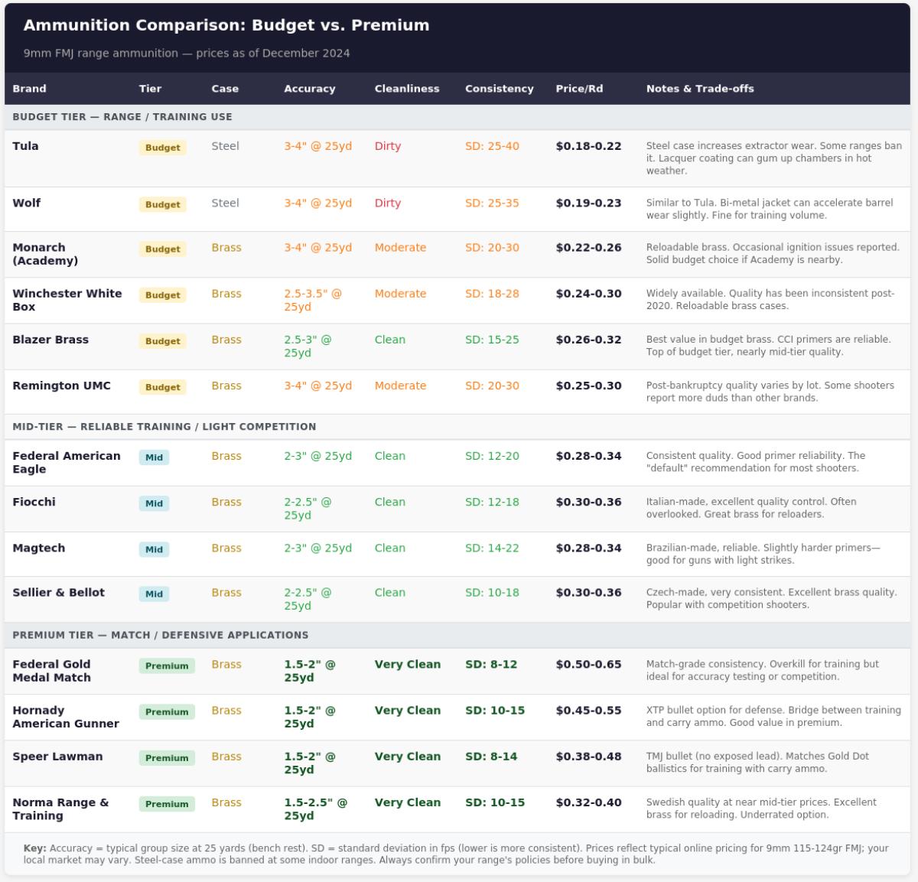Click the Budget badge in the Tula row
Screen dimensions: 918x882
[x=162, y=148]
